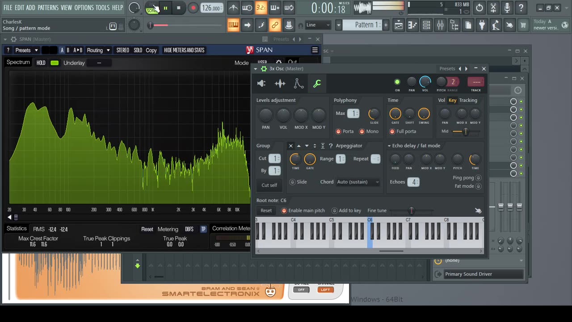Expand Echo delay / fat mode menu arrow
The height and width of the screenshot is (322, 572).
(x=389, y=146)
